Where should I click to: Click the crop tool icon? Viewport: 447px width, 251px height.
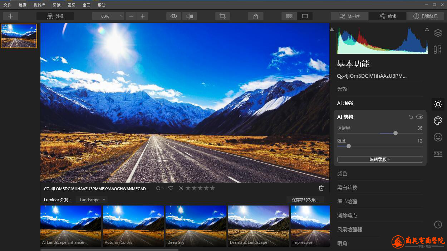(222, 16)
